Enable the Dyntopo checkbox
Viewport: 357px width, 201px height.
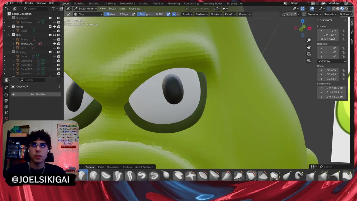coord(304,14)
